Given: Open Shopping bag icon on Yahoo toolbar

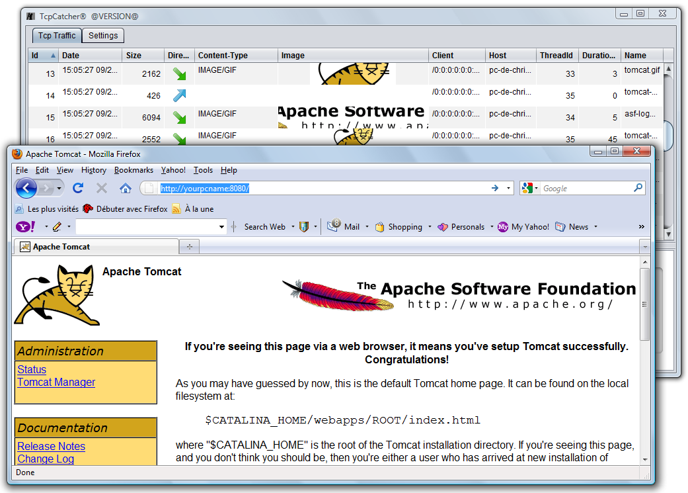Looking at the screenshot, I should pyautogui.click(x=380, y=227).
